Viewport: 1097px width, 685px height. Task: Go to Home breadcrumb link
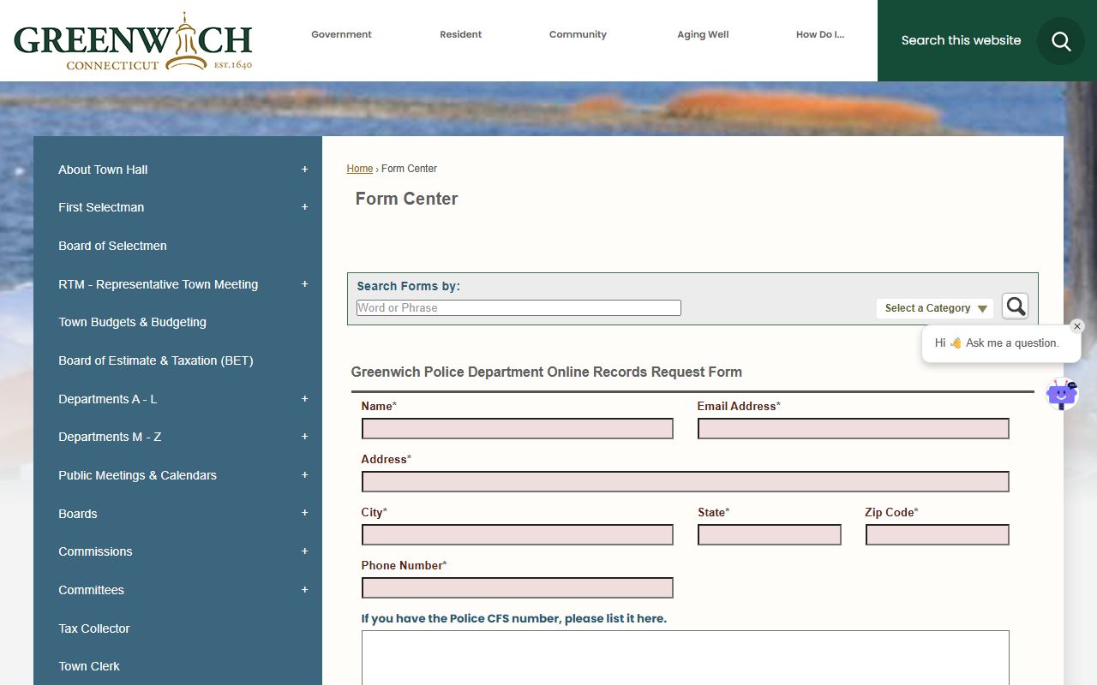pos(360,169)
